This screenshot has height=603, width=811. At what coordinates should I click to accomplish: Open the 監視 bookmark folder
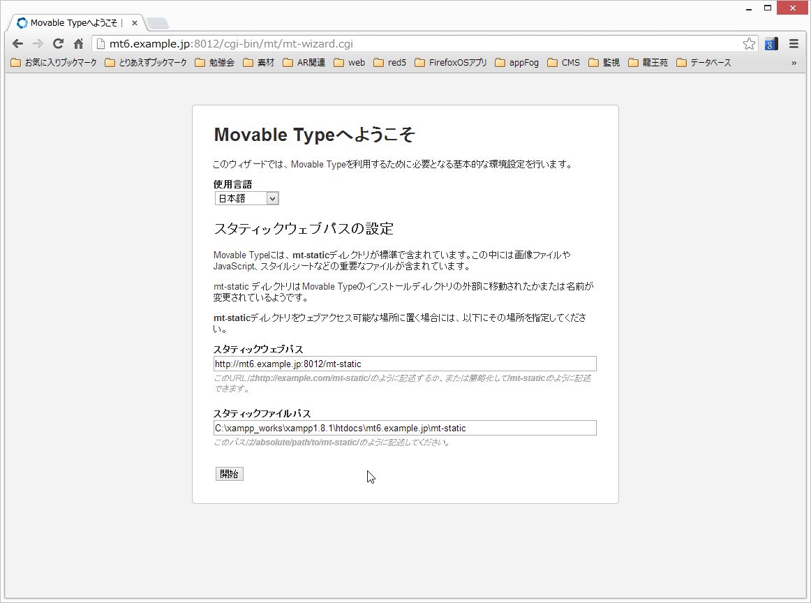[604, 63]
